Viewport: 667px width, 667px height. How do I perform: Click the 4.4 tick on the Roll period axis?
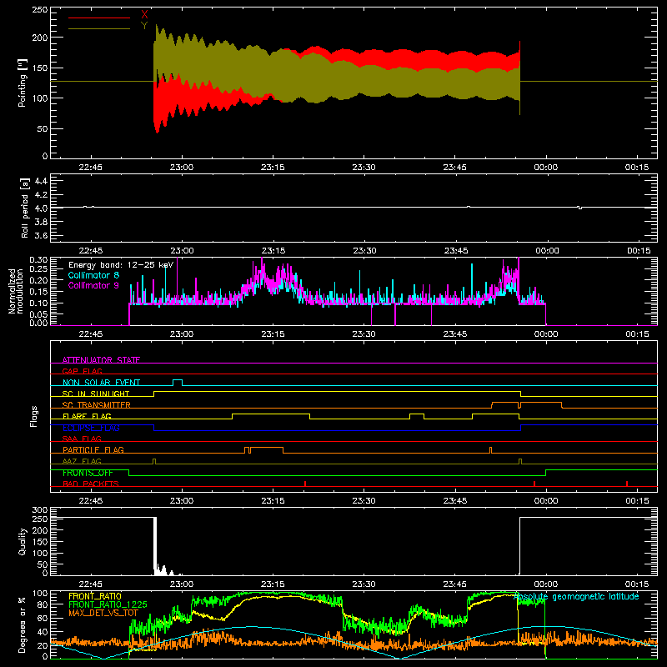(x=41, y=181)
